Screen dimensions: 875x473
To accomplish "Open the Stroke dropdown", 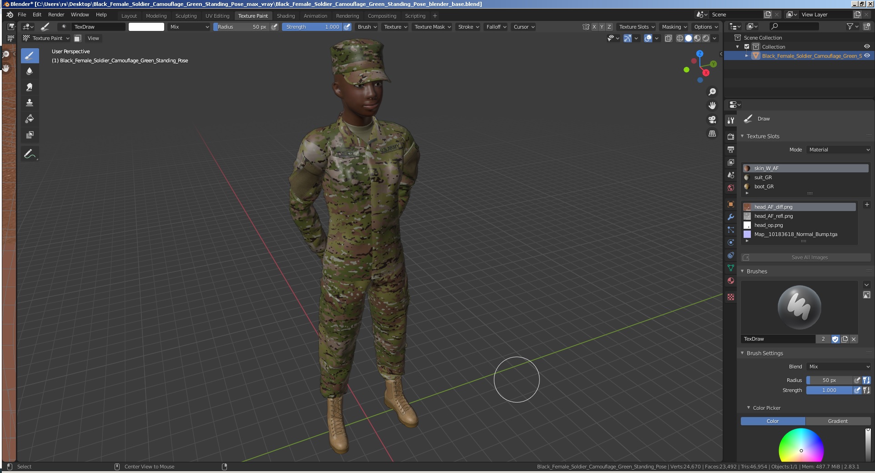I will (x=468, y=27).
